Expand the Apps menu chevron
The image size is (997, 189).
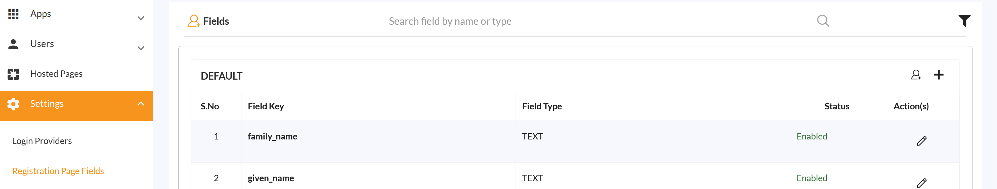coord(141,18)
